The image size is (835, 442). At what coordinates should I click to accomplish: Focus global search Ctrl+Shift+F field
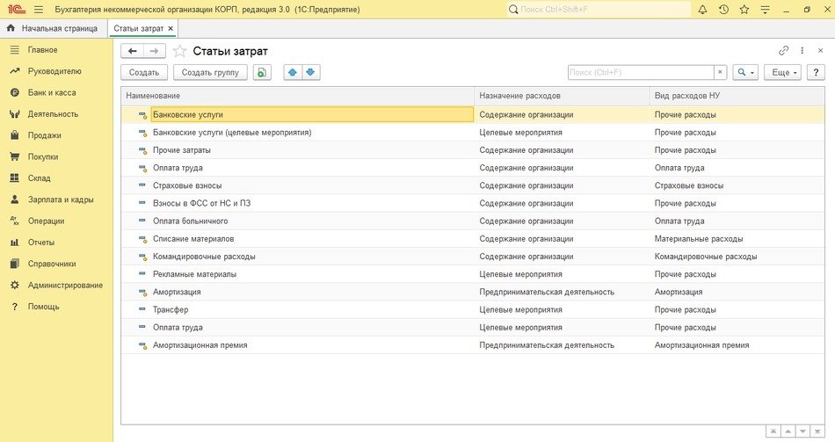pos(599,10)
